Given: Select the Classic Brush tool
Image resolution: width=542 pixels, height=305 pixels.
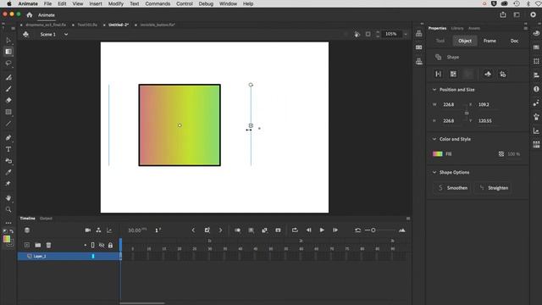Looking at the screenshot, I should 8,89.
